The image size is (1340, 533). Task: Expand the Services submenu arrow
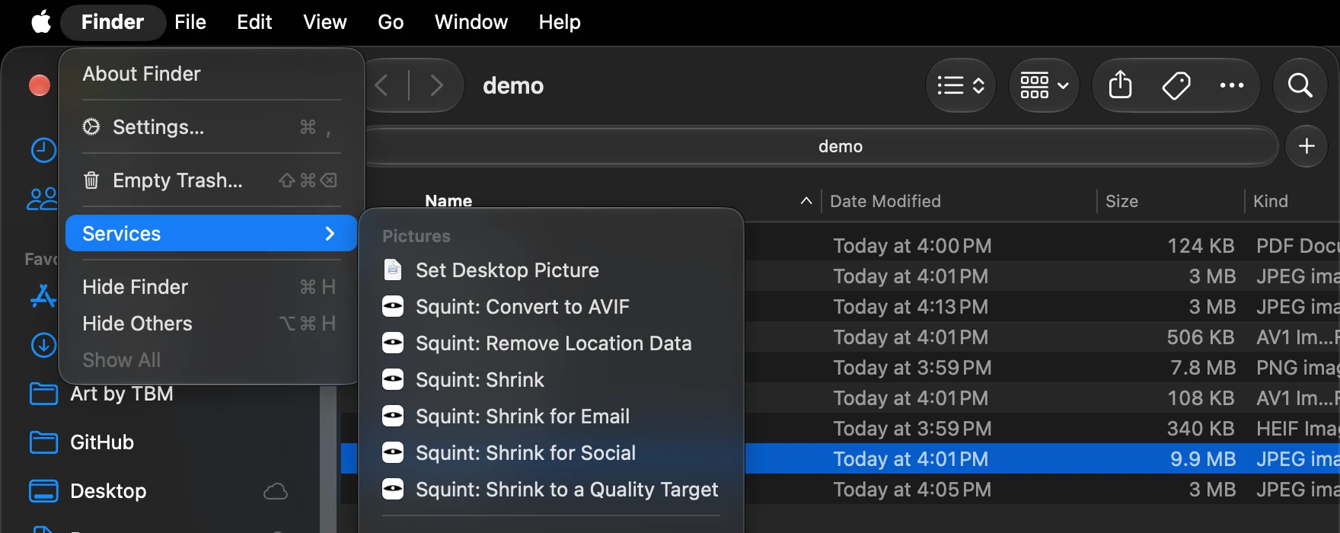330,233
